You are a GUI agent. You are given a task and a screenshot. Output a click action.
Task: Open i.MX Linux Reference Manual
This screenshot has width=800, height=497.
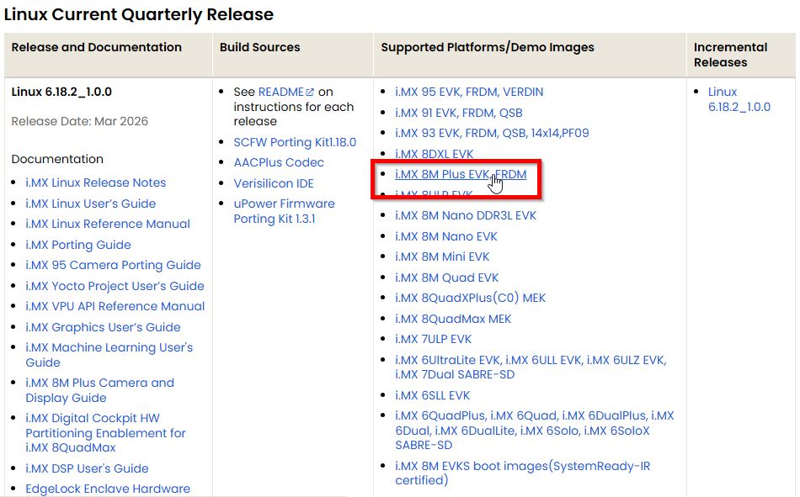tap(108, 224)
